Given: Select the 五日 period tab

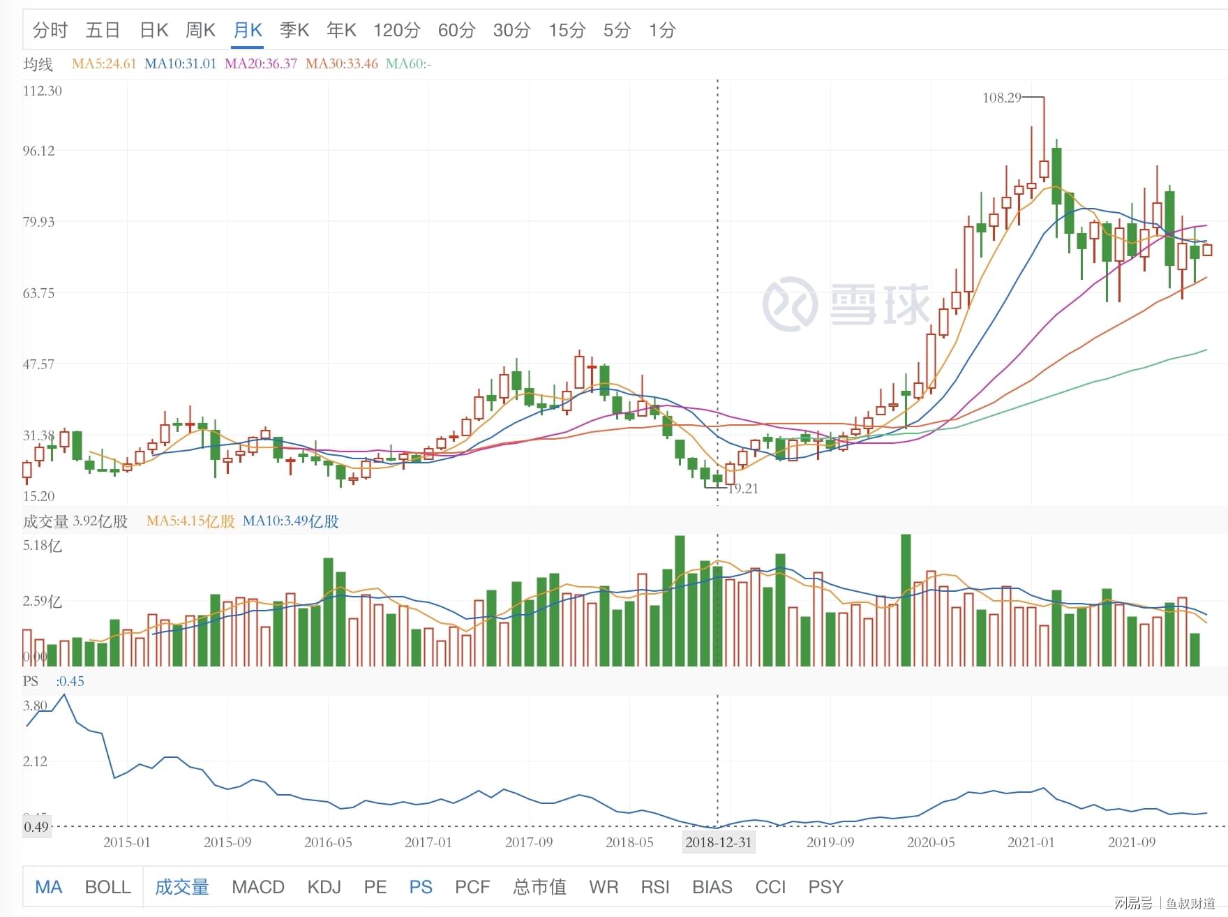Looking at the screenshot, I should [x=103, y=30].
